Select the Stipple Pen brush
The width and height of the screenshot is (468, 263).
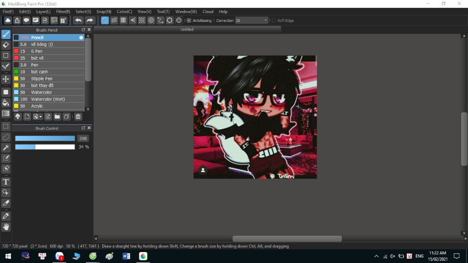coord(48,79)
